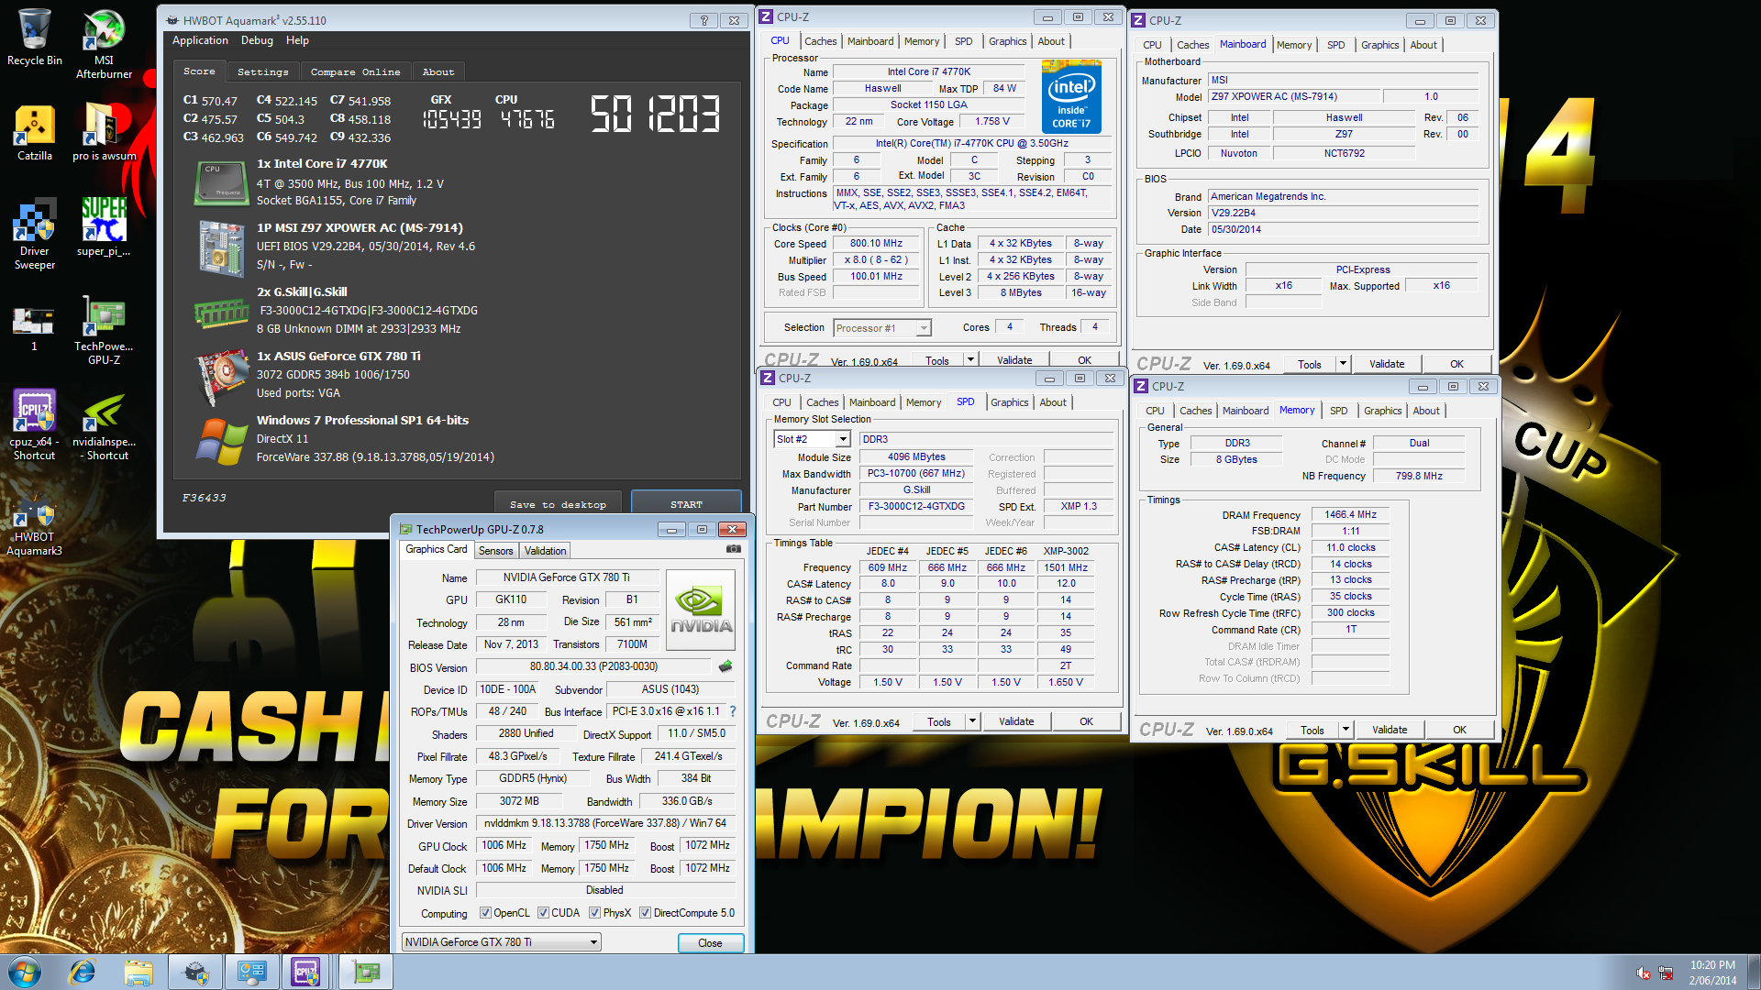1761x990 pixels.
Task: Toggle the PhysX checkbox in GPU-Z
Action: (x=594, y=913)
